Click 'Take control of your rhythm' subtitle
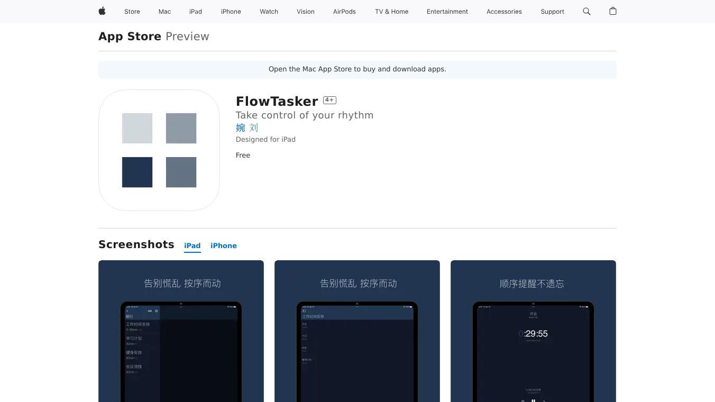The width and height of the screenshot is (715, 402). tap(305, 115)
